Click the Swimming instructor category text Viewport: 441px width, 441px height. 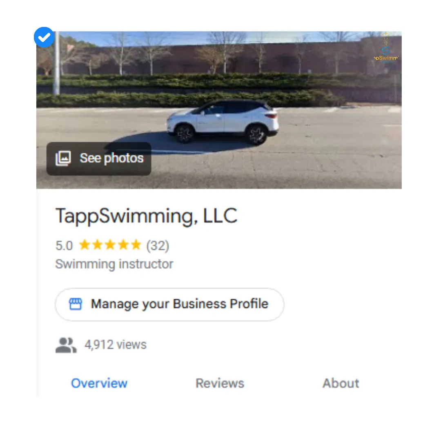tap(114, 264)
